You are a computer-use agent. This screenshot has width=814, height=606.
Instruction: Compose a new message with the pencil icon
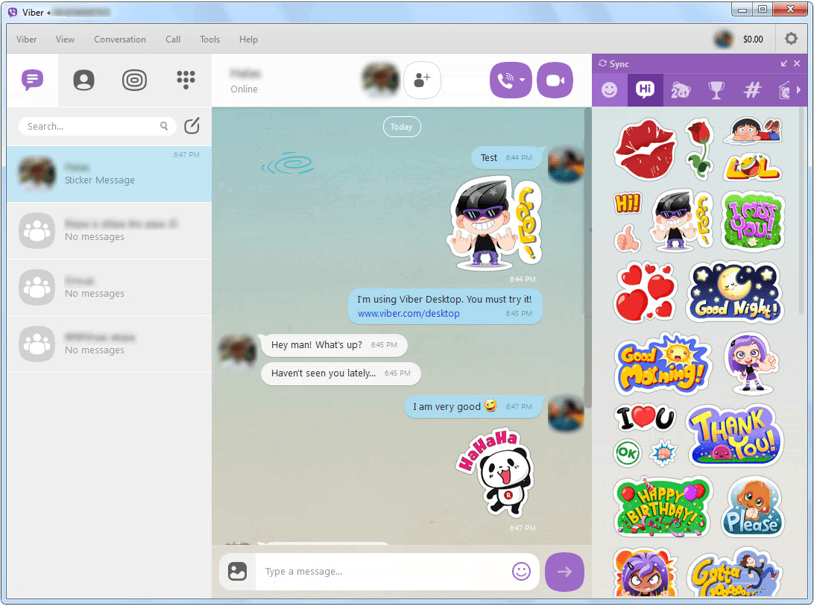[x=192, y=126]
